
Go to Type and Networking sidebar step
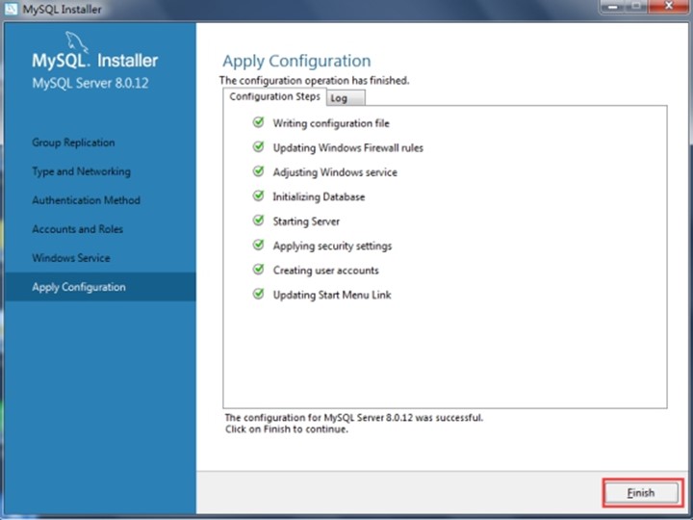pos(81,171)
